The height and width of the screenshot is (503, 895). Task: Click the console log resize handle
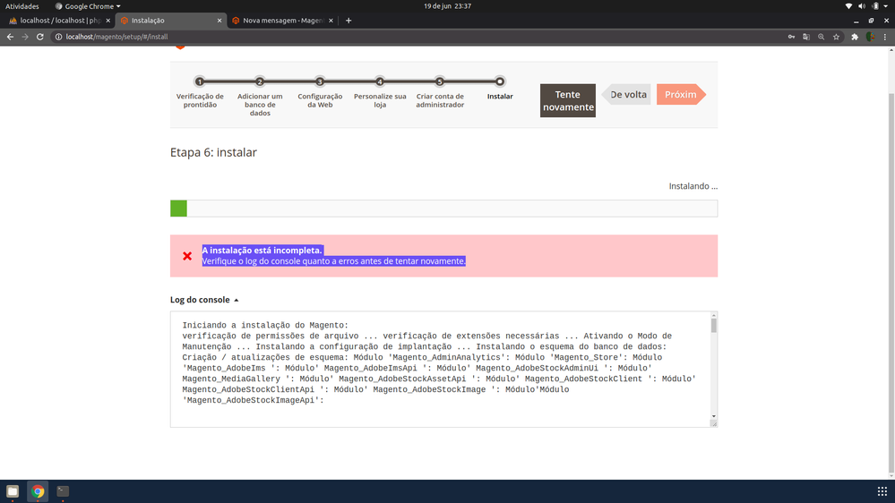713,423
